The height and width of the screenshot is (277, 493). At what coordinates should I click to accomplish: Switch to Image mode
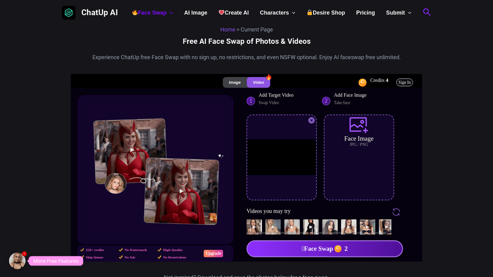coord(235,82)
